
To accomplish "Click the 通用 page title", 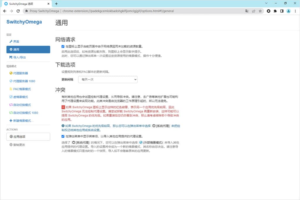I will [62, 23].
